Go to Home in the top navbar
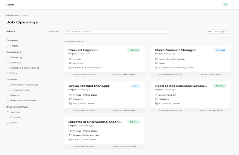Screen dimensions: 239x155 coord(10,5)
